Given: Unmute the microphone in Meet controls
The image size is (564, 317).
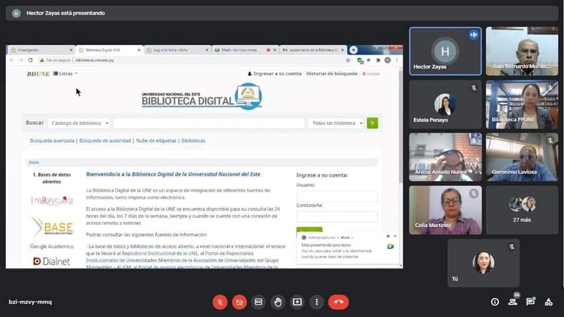Looking at the screenshot, I should click(220, 302).
